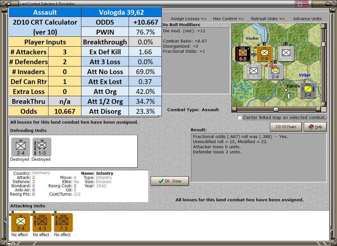Select the 50th Inf 4-3 attacking unit
337x246 pixels.
coord(42,223)
